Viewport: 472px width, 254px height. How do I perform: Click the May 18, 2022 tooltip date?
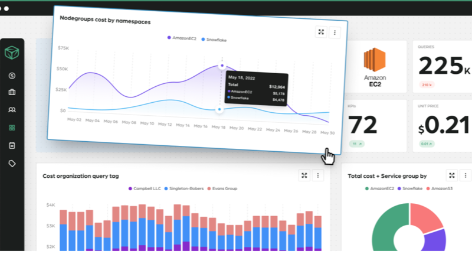point(241,78)
